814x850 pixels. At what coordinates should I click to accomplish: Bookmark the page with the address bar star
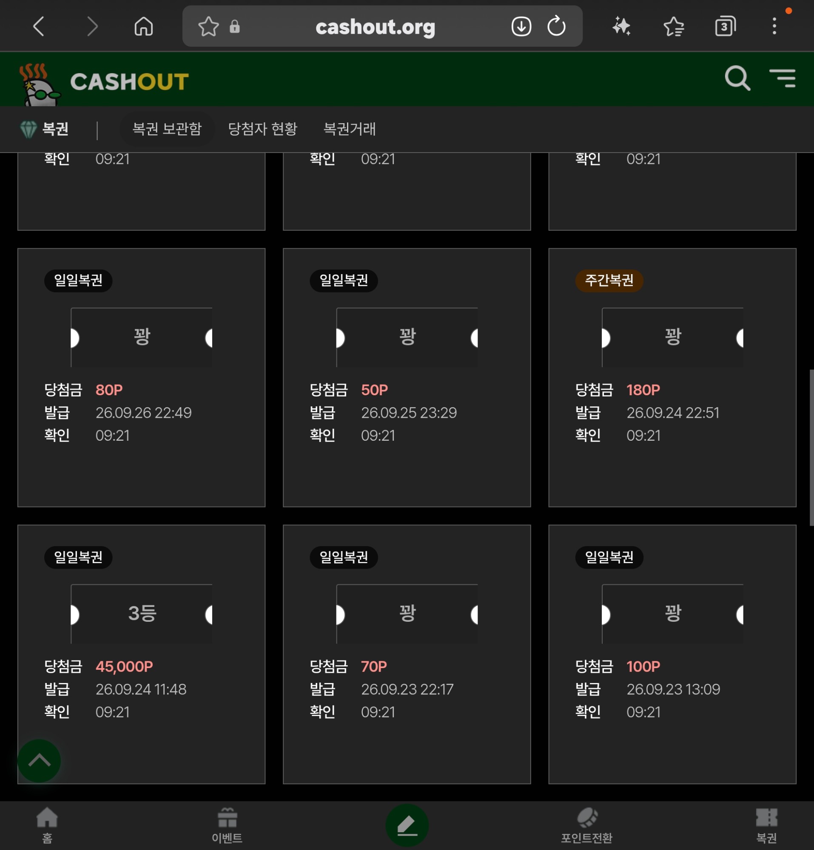[208, 26]
